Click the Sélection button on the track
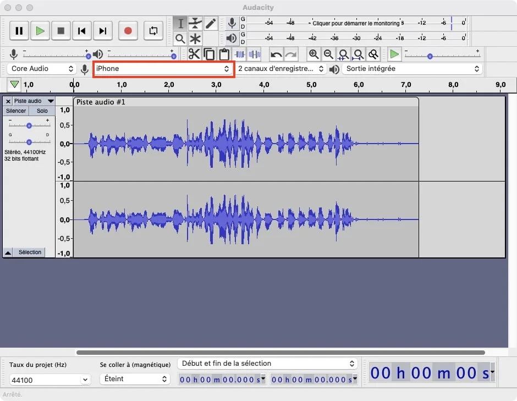Image resolution: width=517 pixels, height=401 pixels. 30,252
